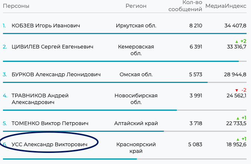Click the green up arrow beside +2

[x=237, y=41]
